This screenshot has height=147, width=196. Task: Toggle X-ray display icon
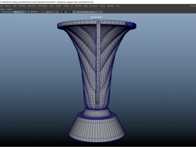click(x=48, y=12)
